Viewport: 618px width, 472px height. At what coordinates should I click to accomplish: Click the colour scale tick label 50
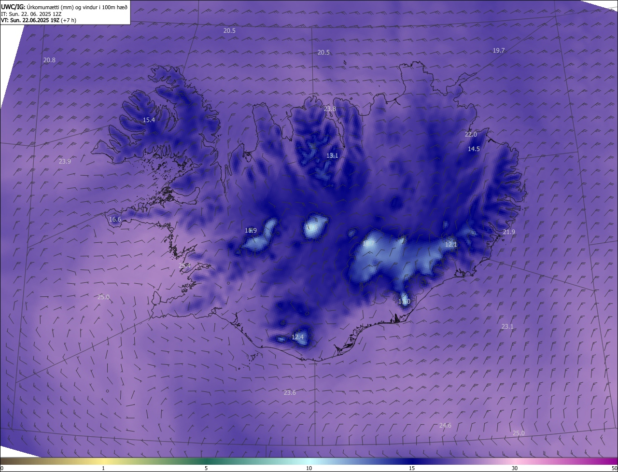[x=614, y=468]
